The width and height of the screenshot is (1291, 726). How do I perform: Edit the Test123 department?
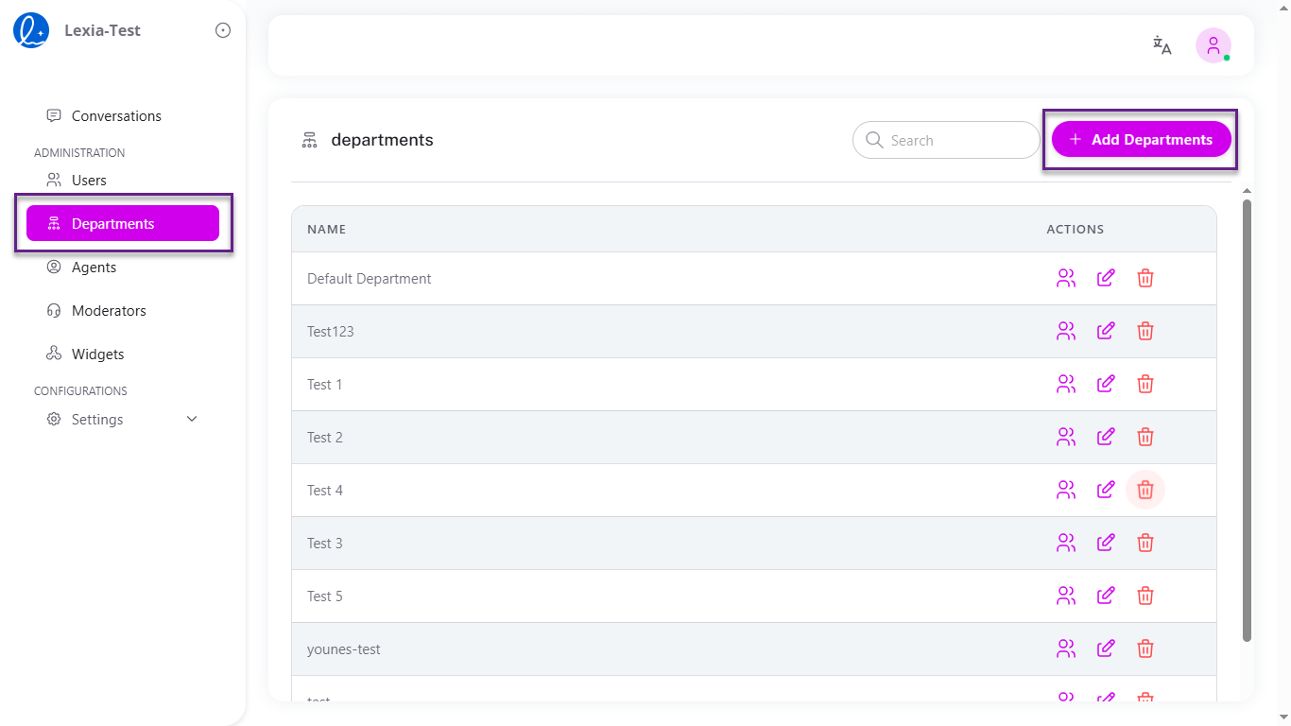tap(1106, 331)
